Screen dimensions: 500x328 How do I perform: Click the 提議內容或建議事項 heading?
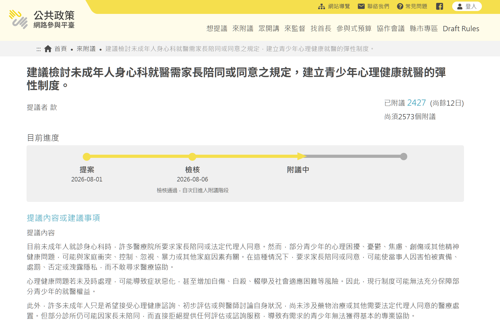[x=63, y=218]
